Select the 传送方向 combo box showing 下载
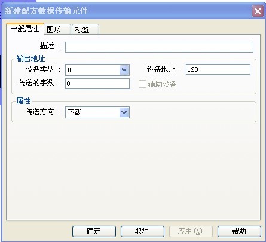Viewport: 266px width, 242px height. [x=97, y=112]
